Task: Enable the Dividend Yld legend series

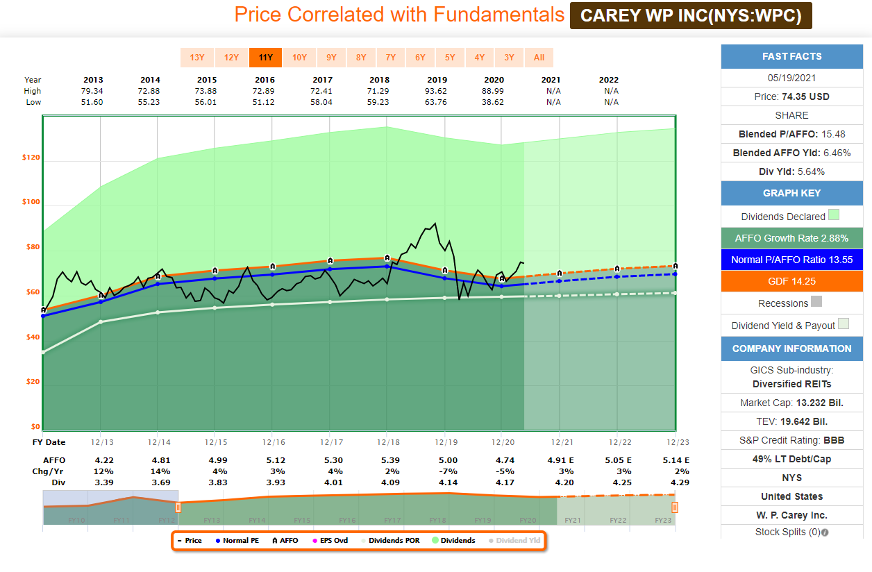Action: click(512, 540)
